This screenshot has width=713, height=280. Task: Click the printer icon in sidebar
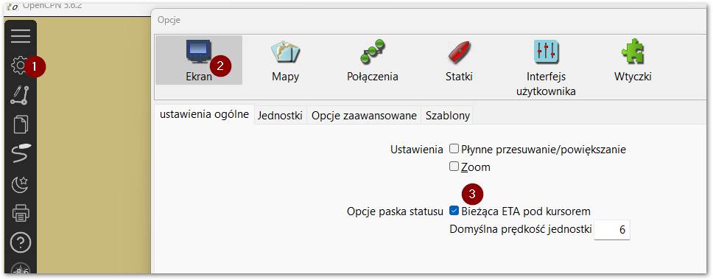(21, 213)
